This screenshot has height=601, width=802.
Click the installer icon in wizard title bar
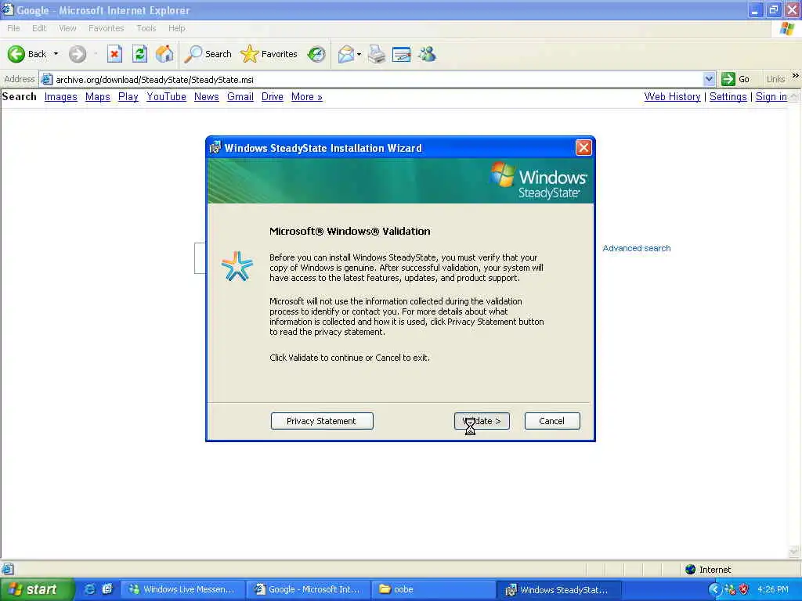(x=215, y=148)
